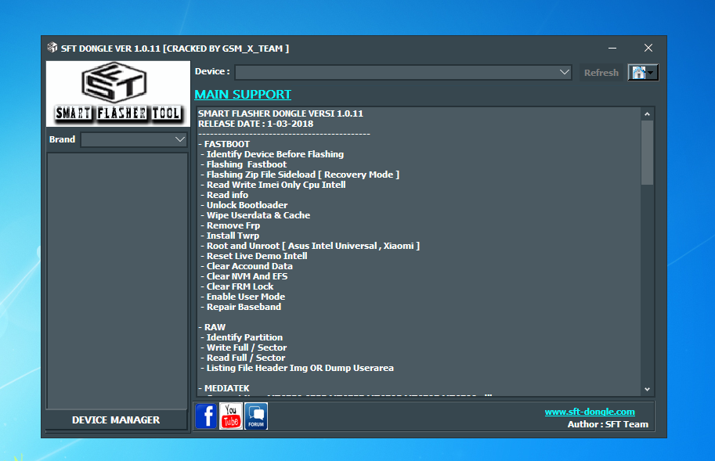Click 'Repair Baseband' text line
This screenshot has width=715, height=461.
coord(240,307)
